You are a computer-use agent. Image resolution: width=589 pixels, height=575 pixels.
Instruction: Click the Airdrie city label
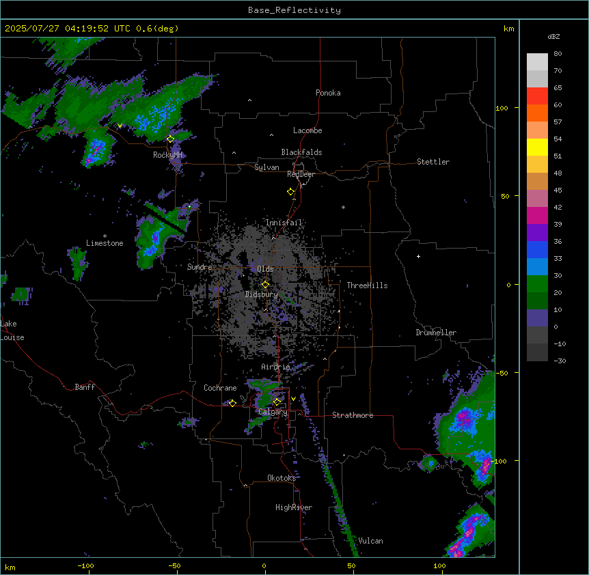pyautogui.click(x=275, y=367)
